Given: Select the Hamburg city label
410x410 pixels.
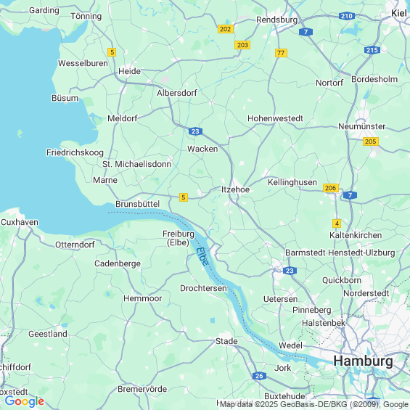Looking at the screenshot, I should tap(363, 361).
